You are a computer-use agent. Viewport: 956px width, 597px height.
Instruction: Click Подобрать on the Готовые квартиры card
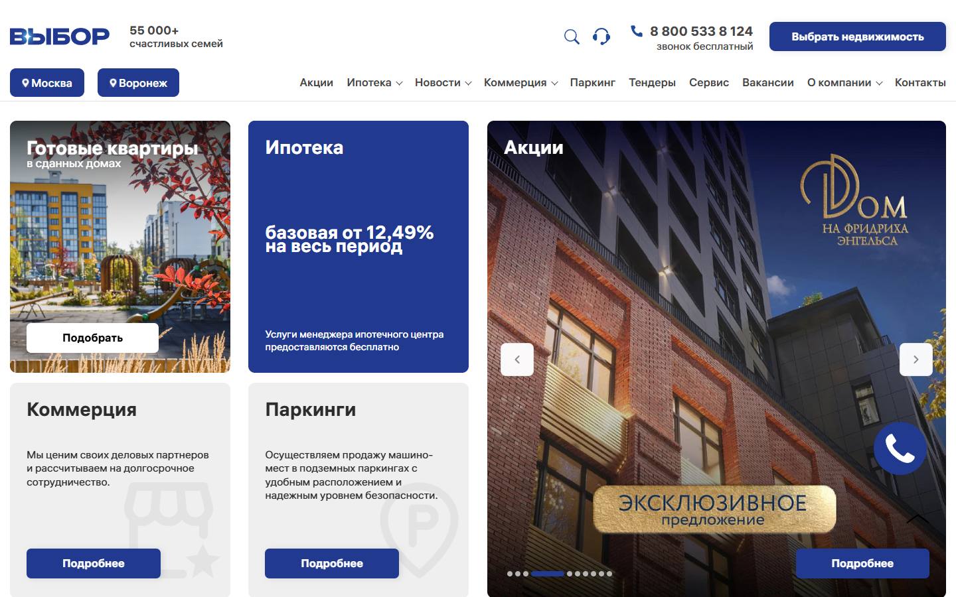click(x=92, y=338)
